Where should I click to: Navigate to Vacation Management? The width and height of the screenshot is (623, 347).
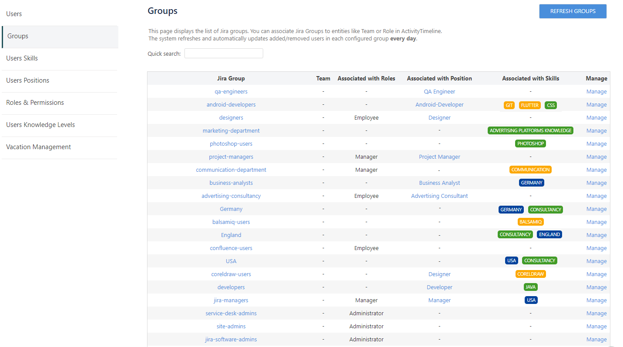click(38, 147)
